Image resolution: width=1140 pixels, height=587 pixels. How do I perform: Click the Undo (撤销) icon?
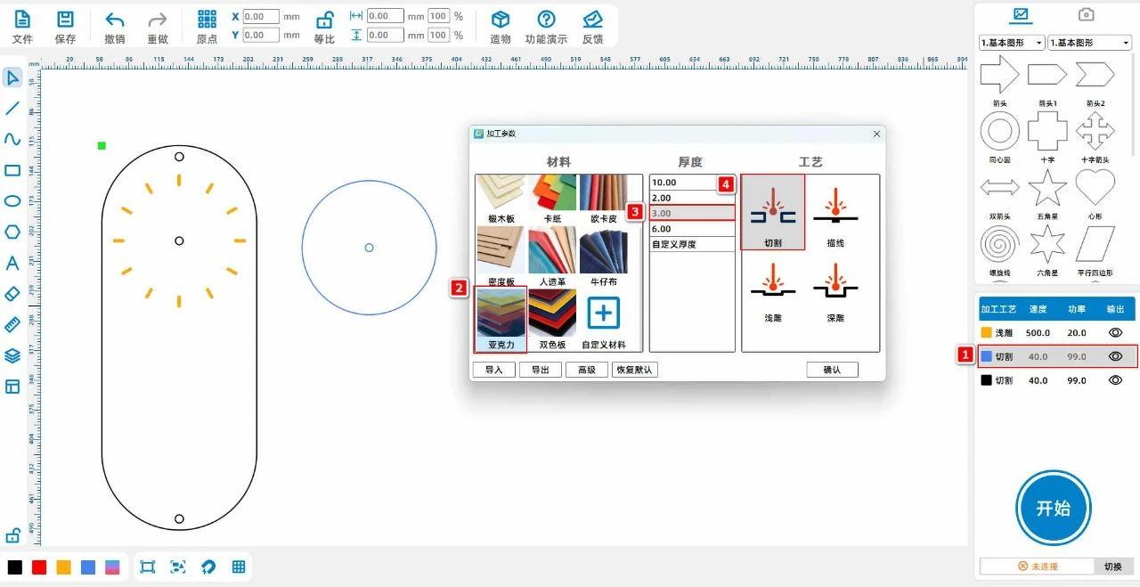pyautogui.click(x=114, y=20)
